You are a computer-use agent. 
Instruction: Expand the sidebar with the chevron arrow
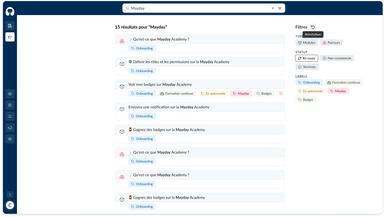10,194
